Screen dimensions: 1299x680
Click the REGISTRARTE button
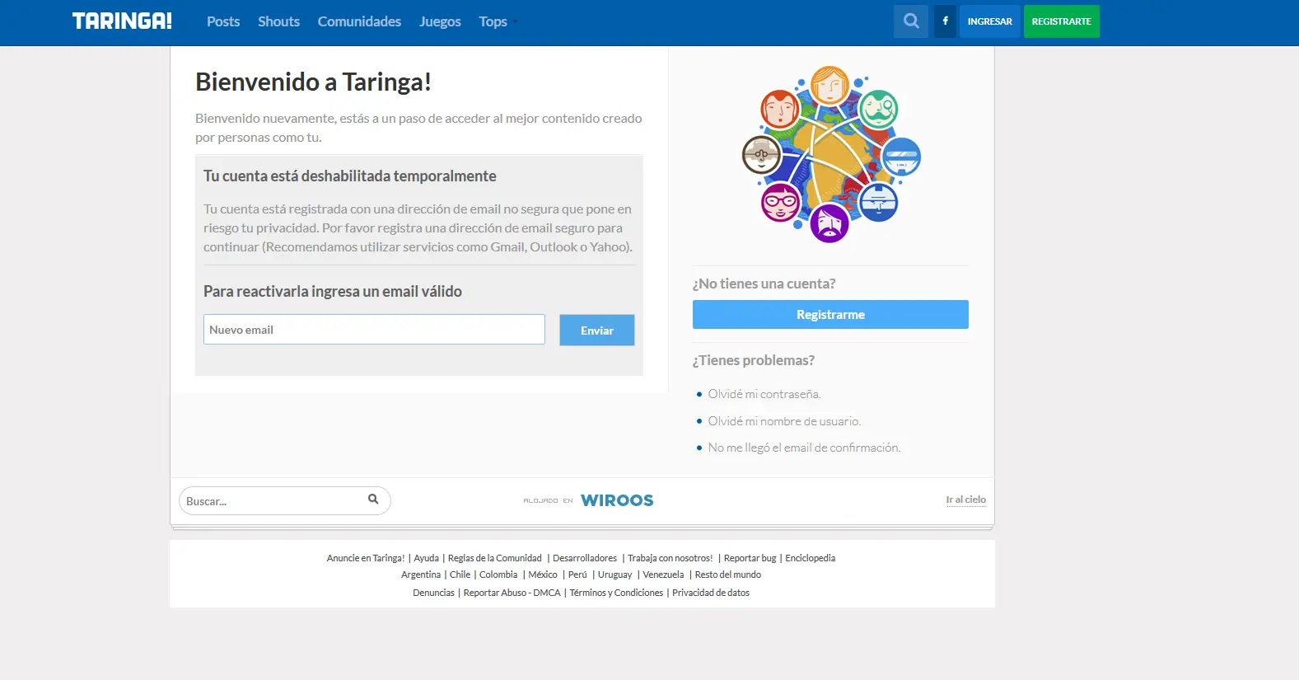coord(1062,21)
